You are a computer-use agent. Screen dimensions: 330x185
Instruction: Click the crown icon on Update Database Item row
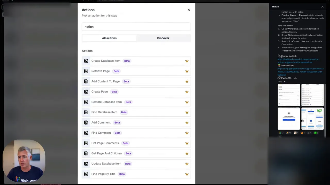coord(187,163)
